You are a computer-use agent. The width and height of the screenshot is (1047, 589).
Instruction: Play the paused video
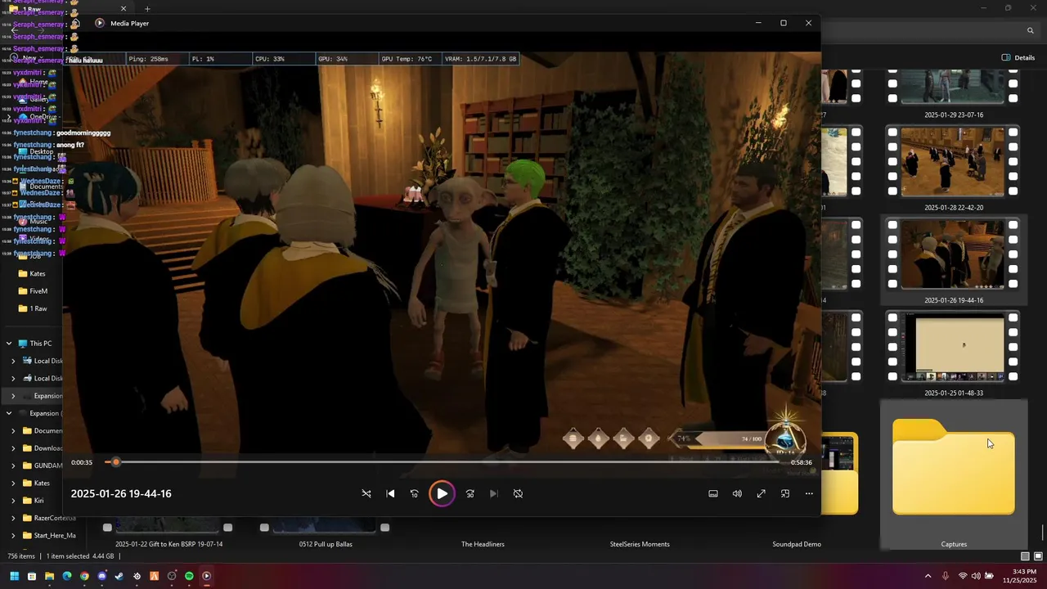[442, 493]
